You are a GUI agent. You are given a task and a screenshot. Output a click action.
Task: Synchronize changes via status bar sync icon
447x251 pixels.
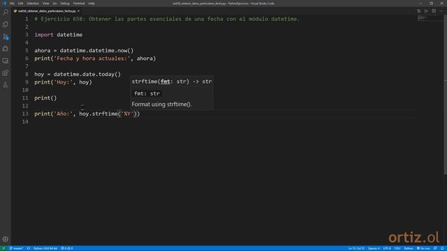[29, 248]
